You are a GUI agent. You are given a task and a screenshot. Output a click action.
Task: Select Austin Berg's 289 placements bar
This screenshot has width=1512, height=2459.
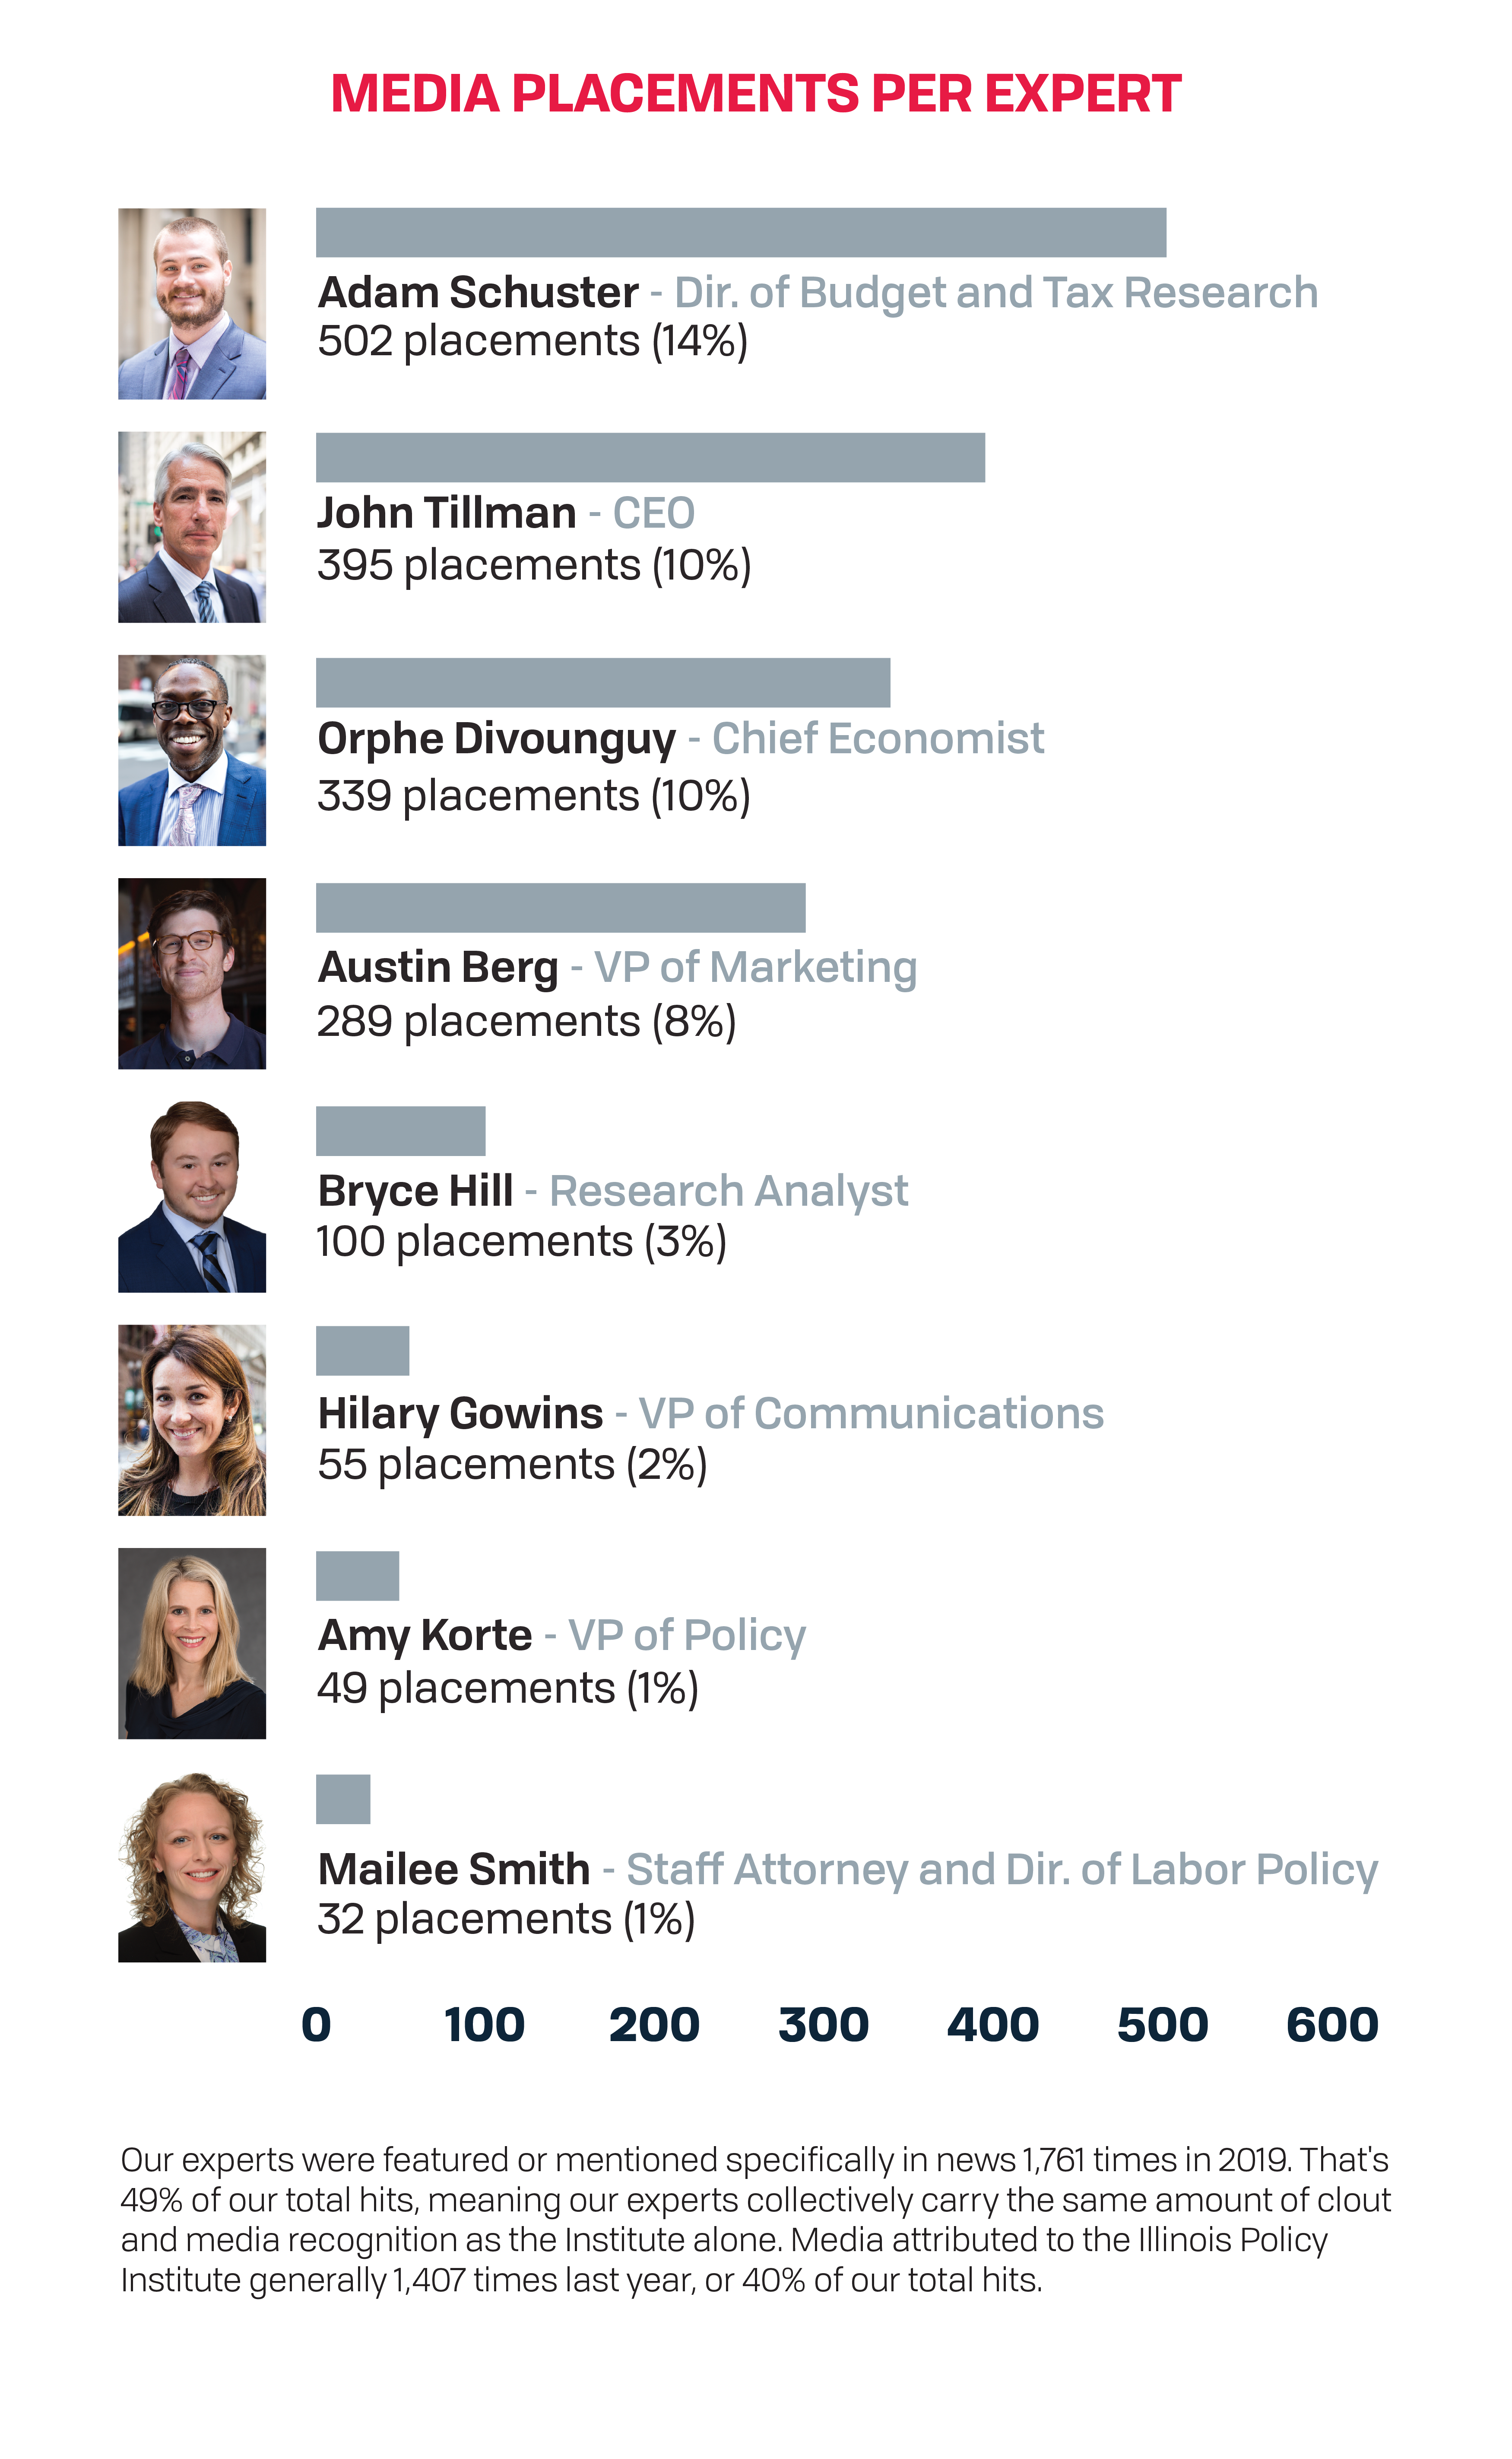coord(561,908)
